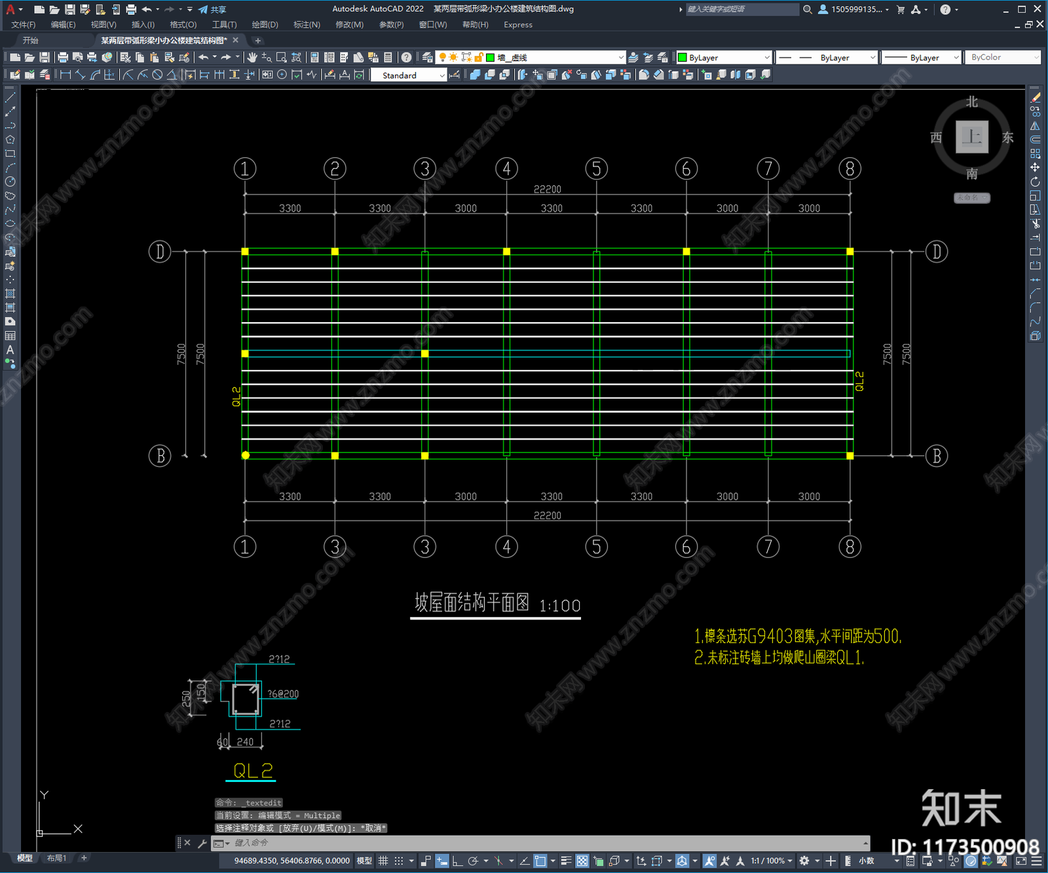Select the Rotate tool in right toolbar
Viewport: 1048px width, 873px height.
(x=1035, y=181)
